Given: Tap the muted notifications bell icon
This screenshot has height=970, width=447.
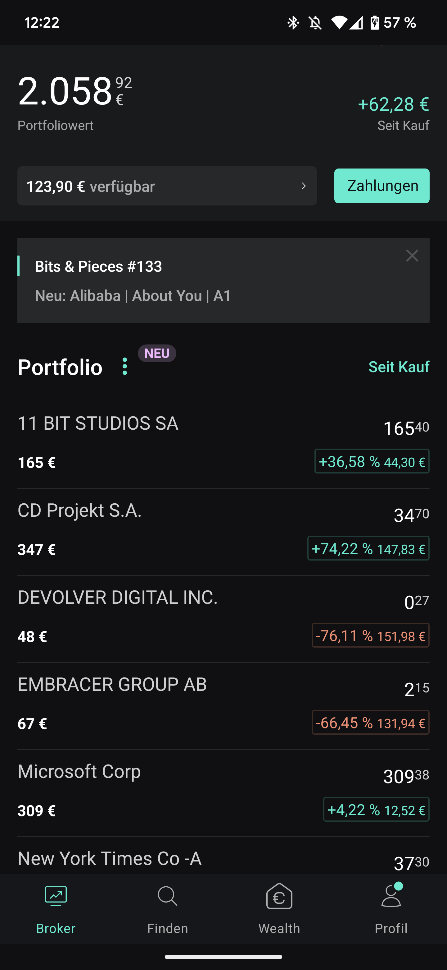Looking at the screenshot, I should (x=315, y=23).
